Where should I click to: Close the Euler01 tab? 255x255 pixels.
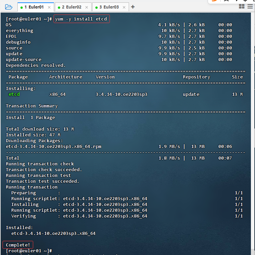[x=49, y=7]
